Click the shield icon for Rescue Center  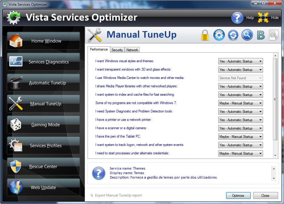pos(16,166)
